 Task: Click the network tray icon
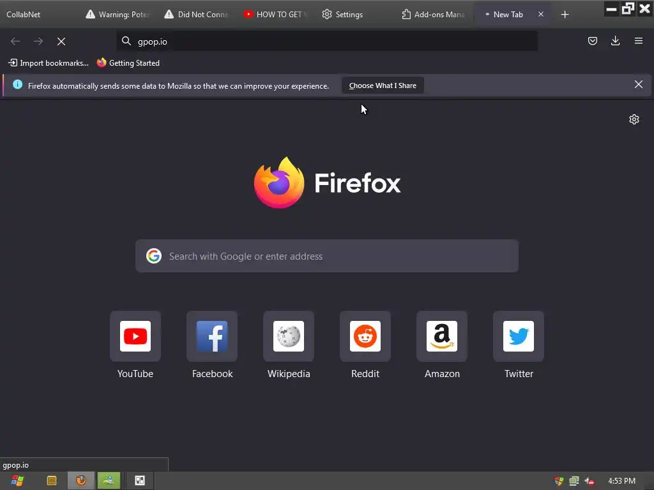click(574, 481)
